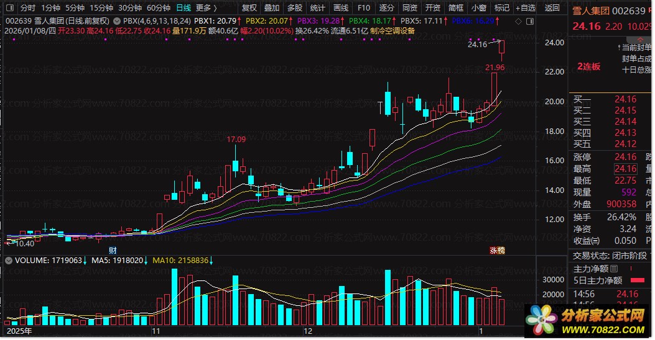
Task: Click the 净资 value 3.24
Action: tap(628, 229)
